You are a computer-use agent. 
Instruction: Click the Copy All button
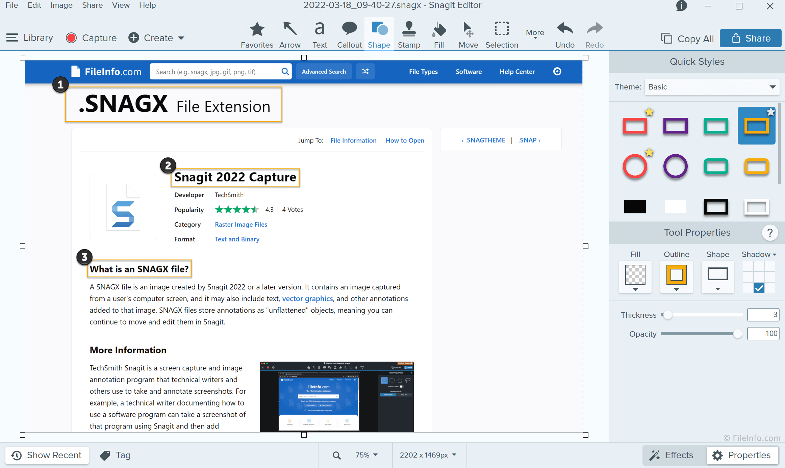pyautogui.click(x=687, y=38)
